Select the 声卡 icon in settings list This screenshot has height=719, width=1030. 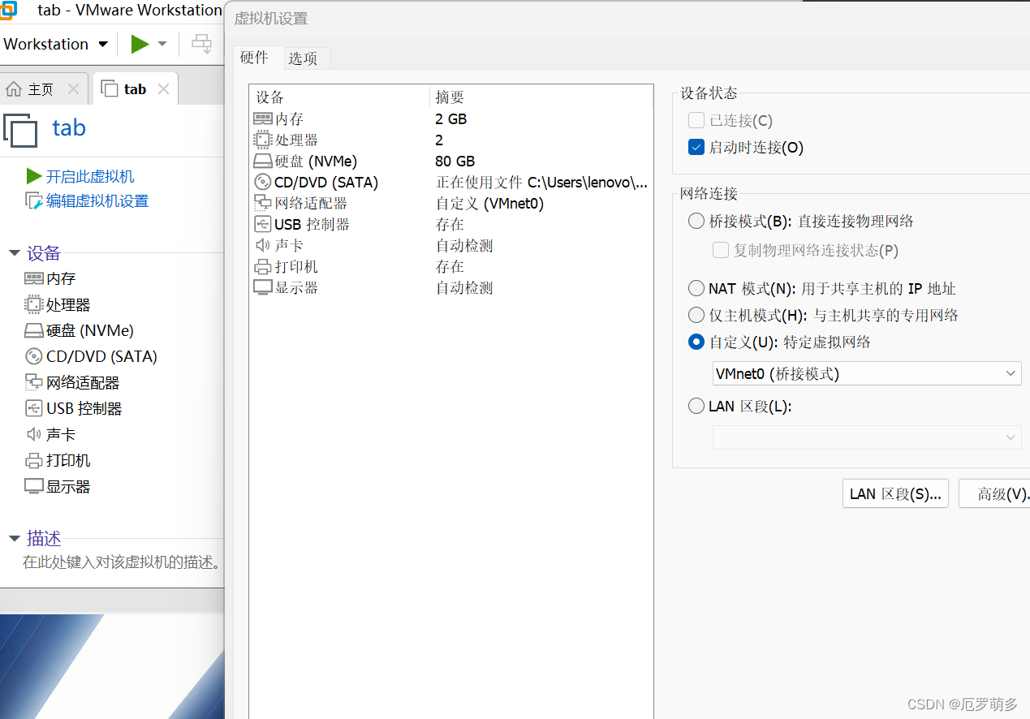pos(262,245)
